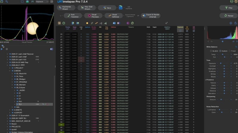Select the Custom white balance option
Screen dimensions: 238x133
tap(220, 51)
